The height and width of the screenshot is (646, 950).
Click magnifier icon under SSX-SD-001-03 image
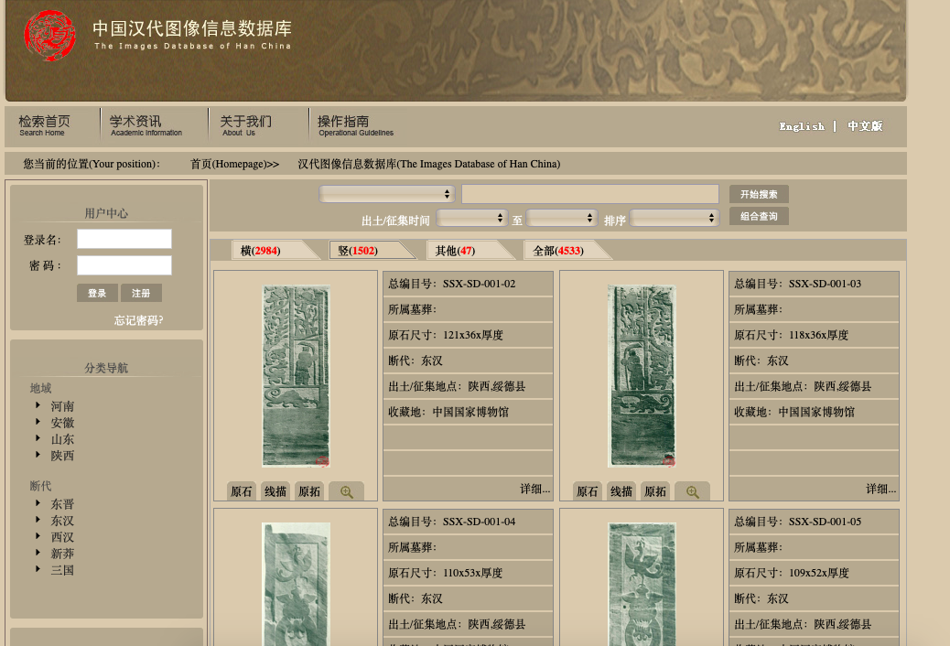coord(692,491)
